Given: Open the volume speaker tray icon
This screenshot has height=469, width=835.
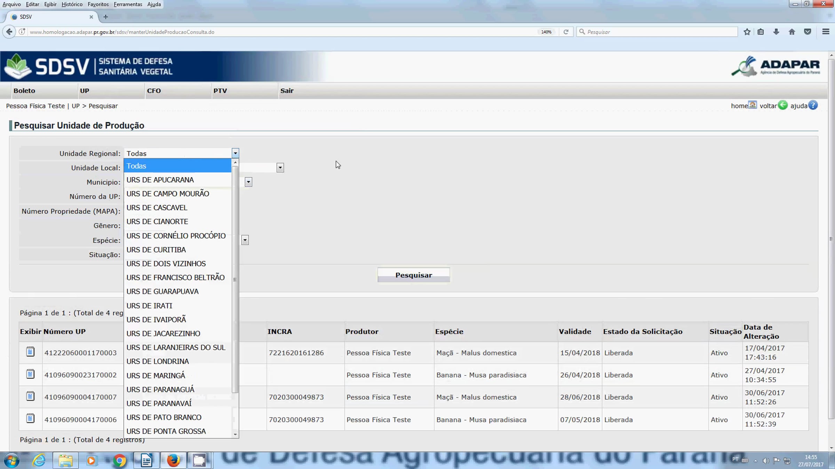Looking at the screenshot, I should (766, 461).
